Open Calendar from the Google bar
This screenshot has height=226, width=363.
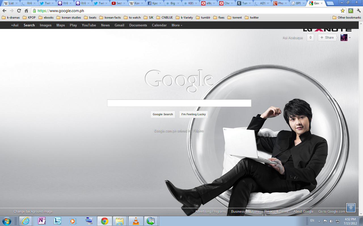click(x=159, y=25)
